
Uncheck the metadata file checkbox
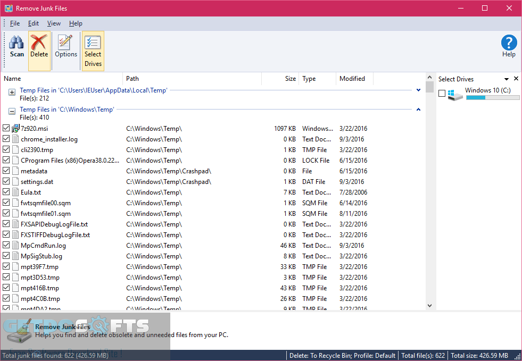click(x=6, y=170)
